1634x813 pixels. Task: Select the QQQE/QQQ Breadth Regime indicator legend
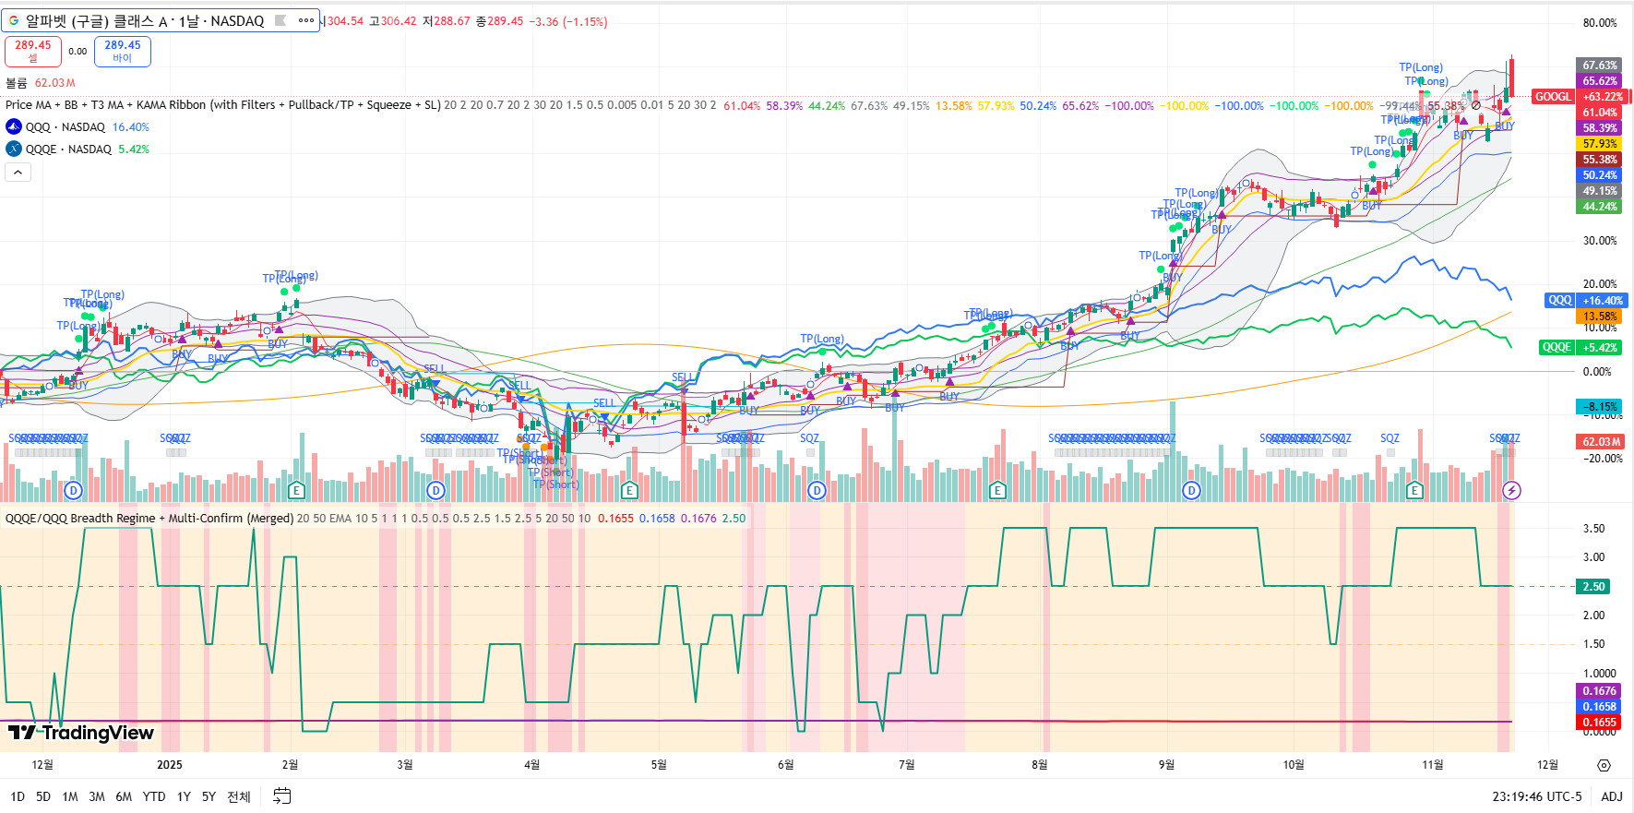(149, 518)
